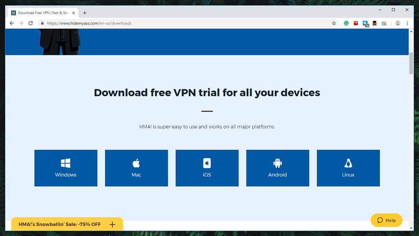Open the blue extension icon with badge
The image size is (419, 236).
(x=365, y=23)
